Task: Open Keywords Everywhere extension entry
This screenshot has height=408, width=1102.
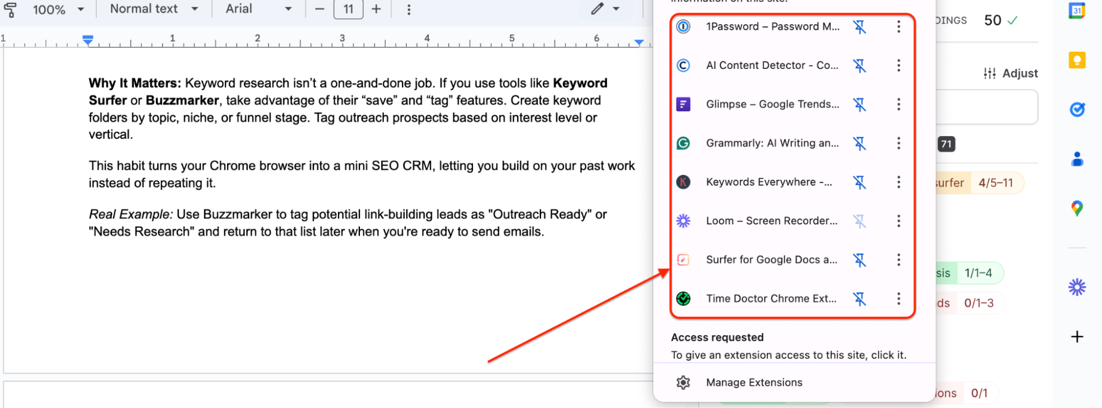Action: point(769,182)
